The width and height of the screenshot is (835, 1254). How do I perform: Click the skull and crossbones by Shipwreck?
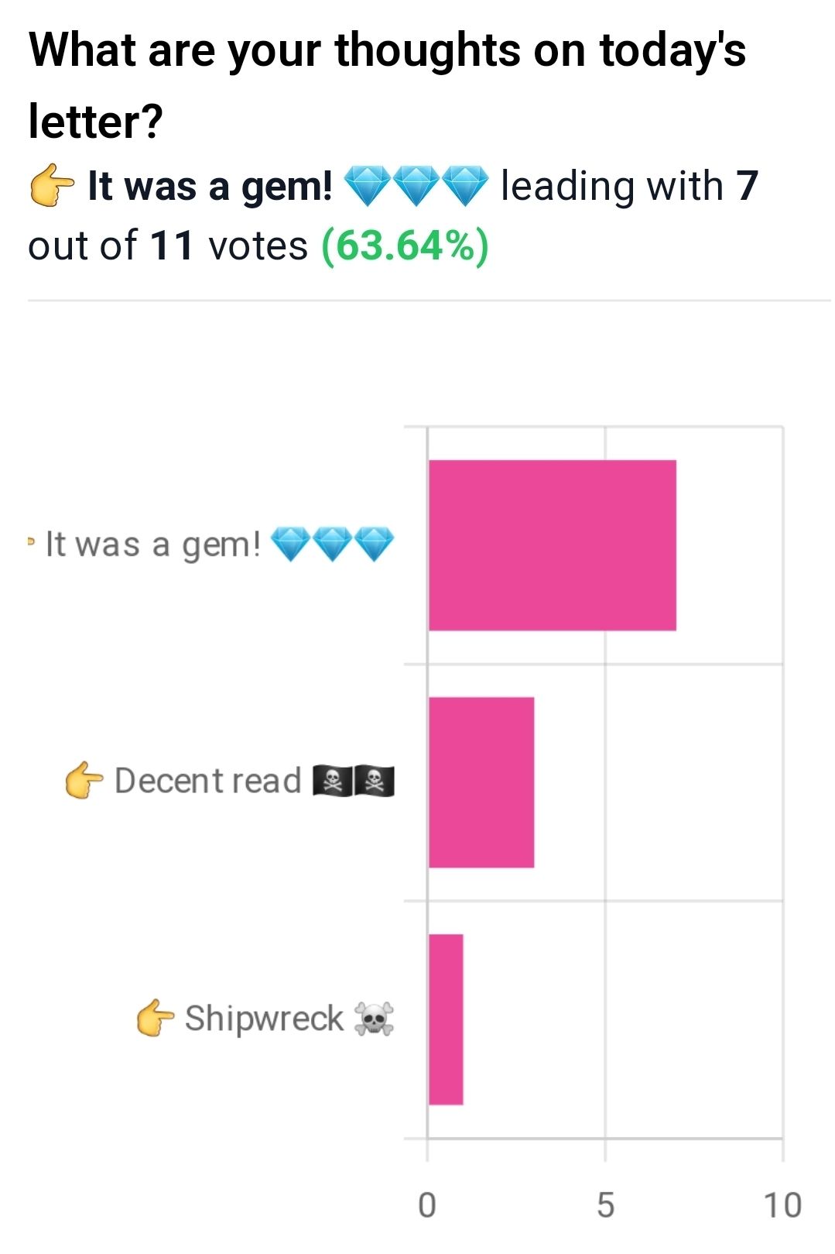(x=374, y=1019)
